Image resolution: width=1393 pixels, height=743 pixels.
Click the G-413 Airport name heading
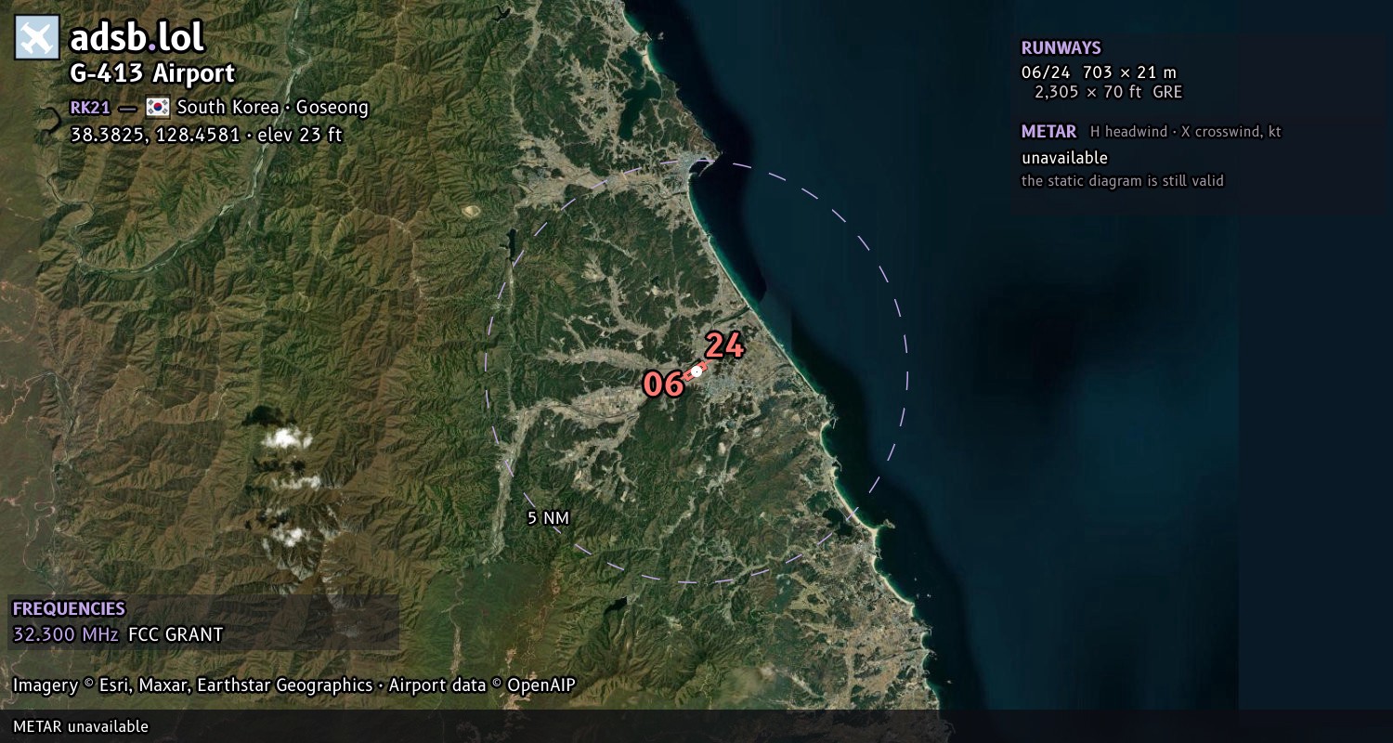coord(152,73)
